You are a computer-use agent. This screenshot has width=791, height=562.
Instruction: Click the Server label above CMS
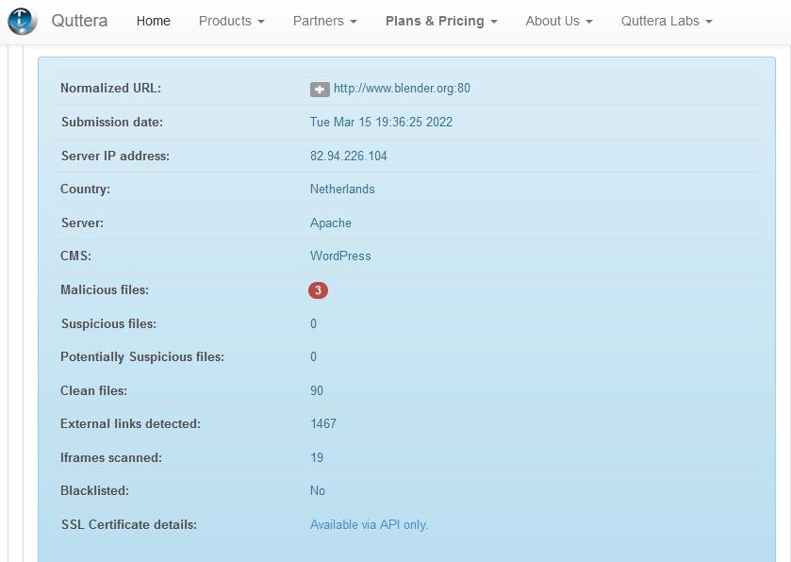click(x=82, y=223)
